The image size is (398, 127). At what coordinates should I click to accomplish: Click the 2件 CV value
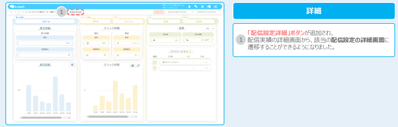(165, 21)
